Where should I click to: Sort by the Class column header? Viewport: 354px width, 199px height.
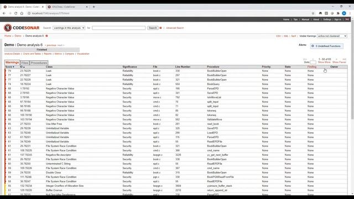pyautogui.click(x=49, y=67)
